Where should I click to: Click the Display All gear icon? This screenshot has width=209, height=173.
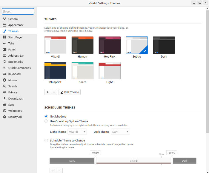[x=4, y=117]
